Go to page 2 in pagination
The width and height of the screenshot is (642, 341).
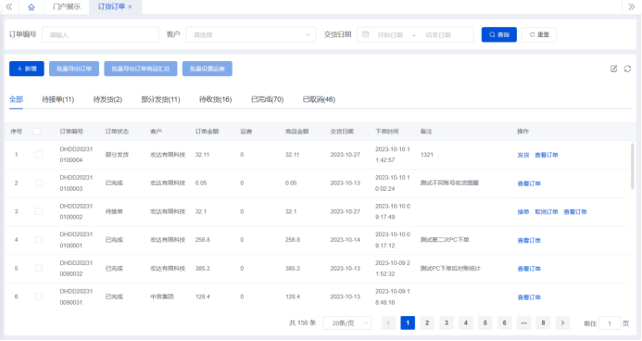427,323
